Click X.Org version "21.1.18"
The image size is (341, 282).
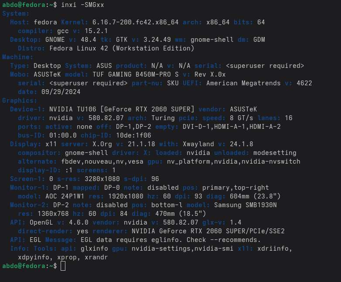pos(141,144)
